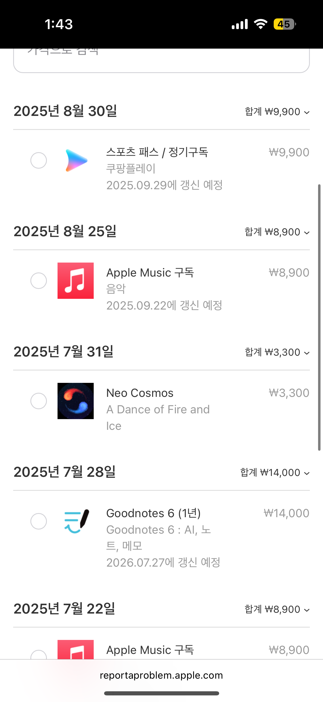Expand the August 30 total ₩9,900

277,112
